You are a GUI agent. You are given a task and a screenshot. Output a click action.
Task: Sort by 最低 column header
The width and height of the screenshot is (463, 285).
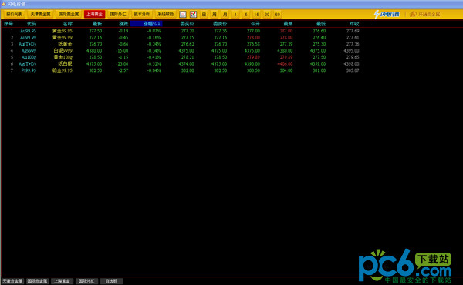coord(321,24)
